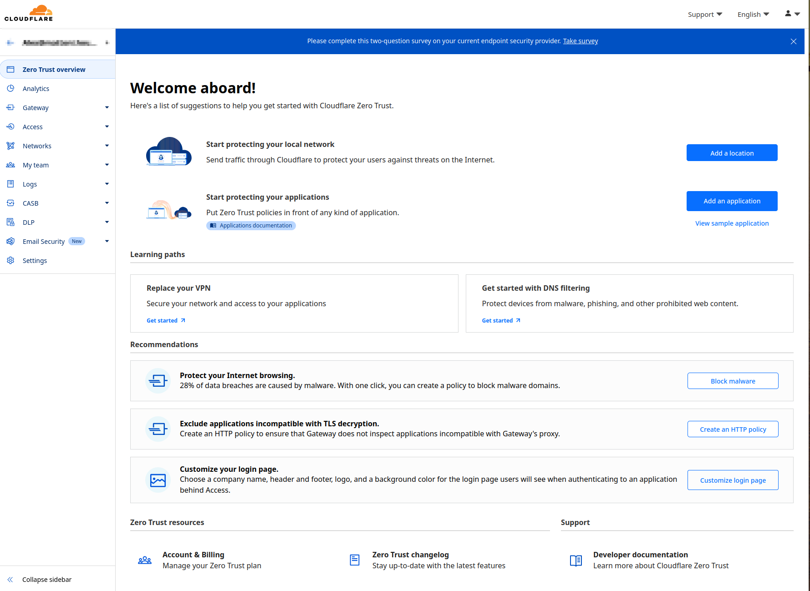Viewport: 810px width, 591px height.
Task: Click the Replace your VPN card heading
Action: [x=178, y=288]
